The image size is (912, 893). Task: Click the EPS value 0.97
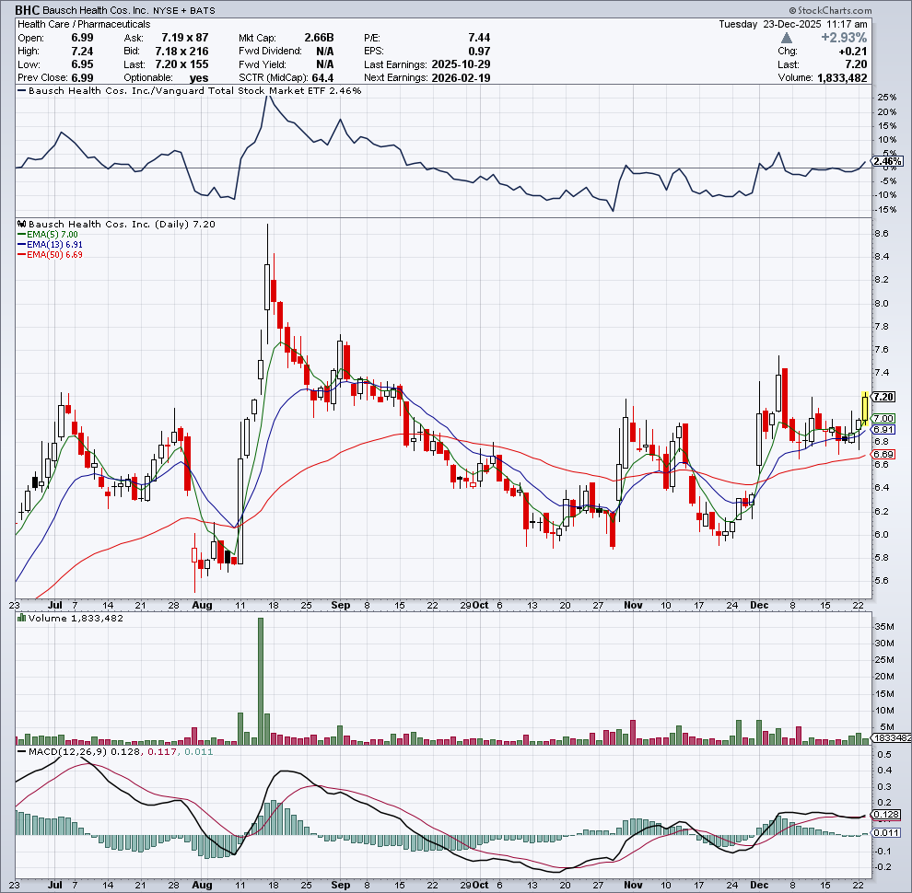coord(479,52)
